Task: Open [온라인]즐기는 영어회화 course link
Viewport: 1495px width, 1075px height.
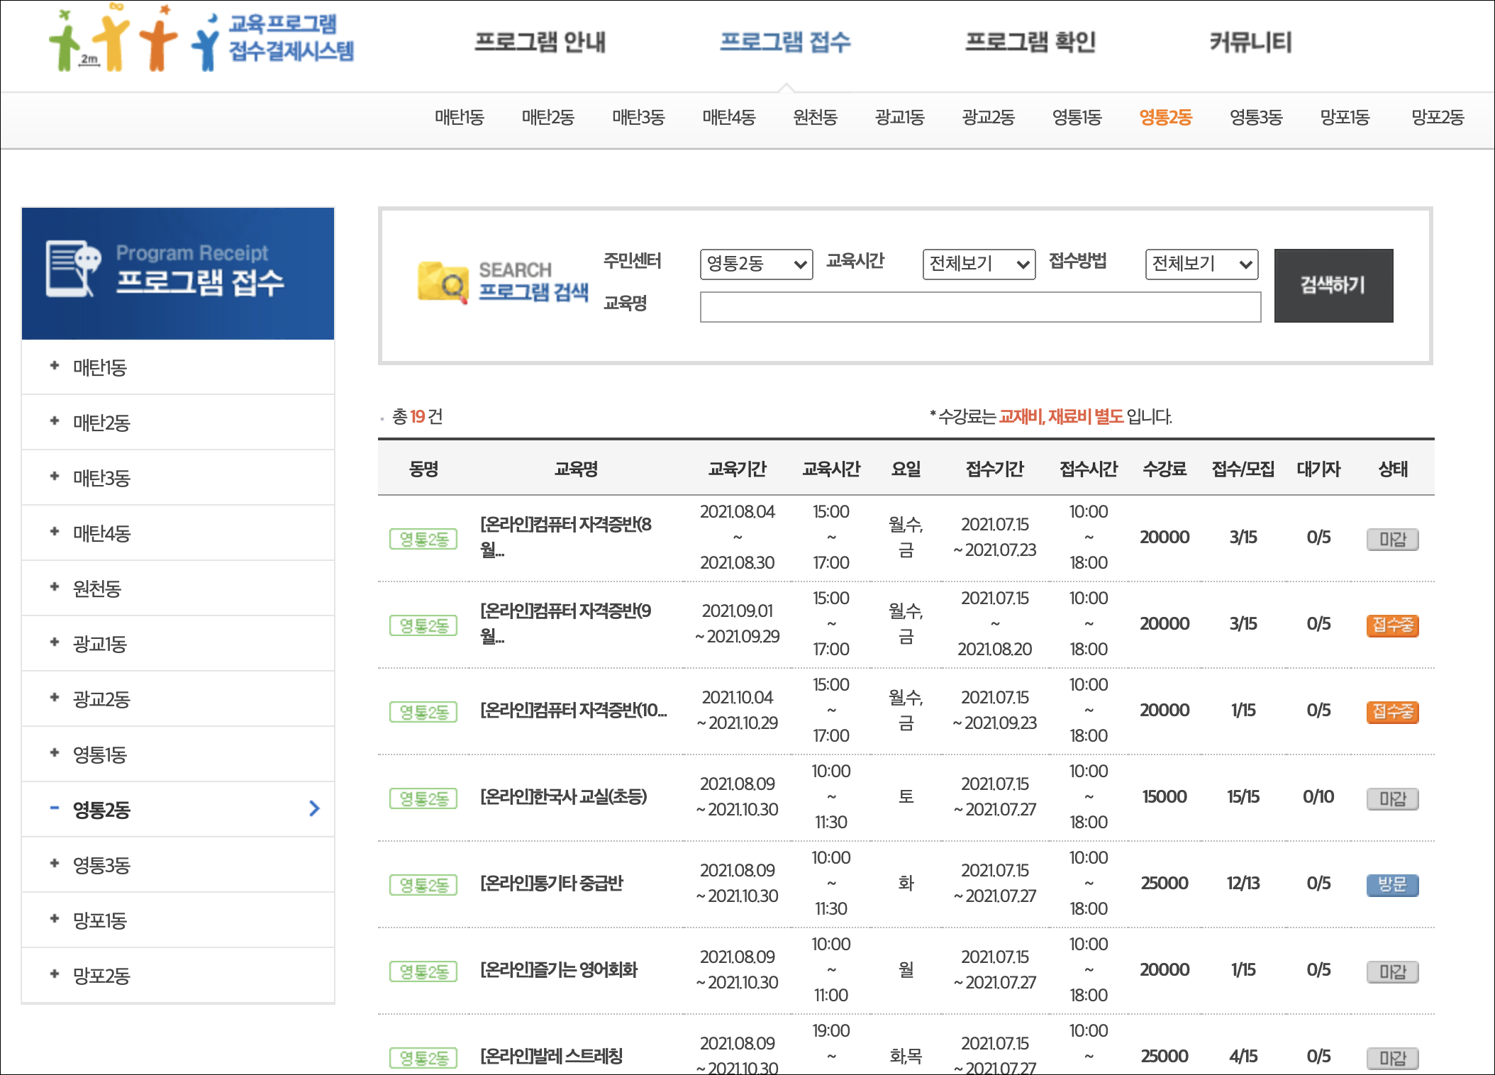Action: coord(559,969)
